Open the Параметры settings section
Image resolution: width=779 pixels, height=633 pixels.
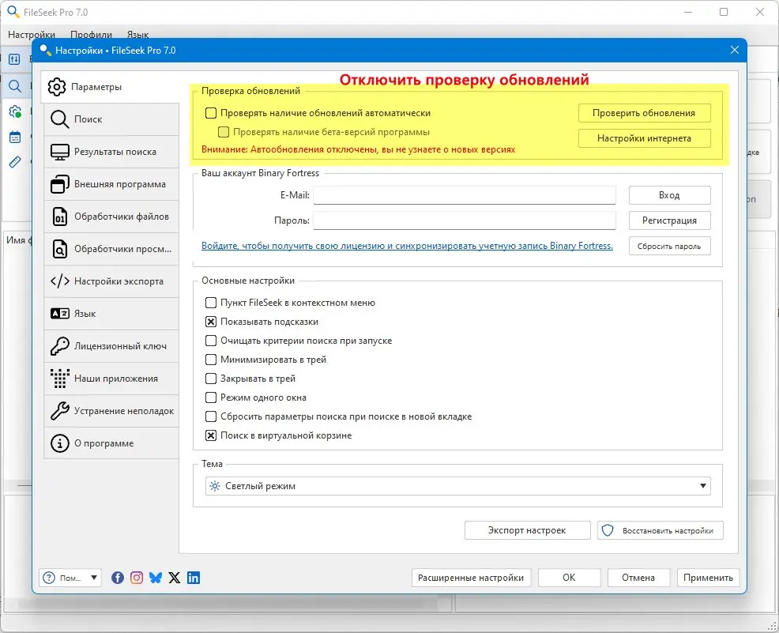[110, 87]
